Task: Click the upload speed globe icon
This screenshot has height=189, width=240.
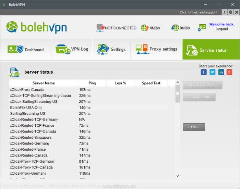Action: pos(145,28)
